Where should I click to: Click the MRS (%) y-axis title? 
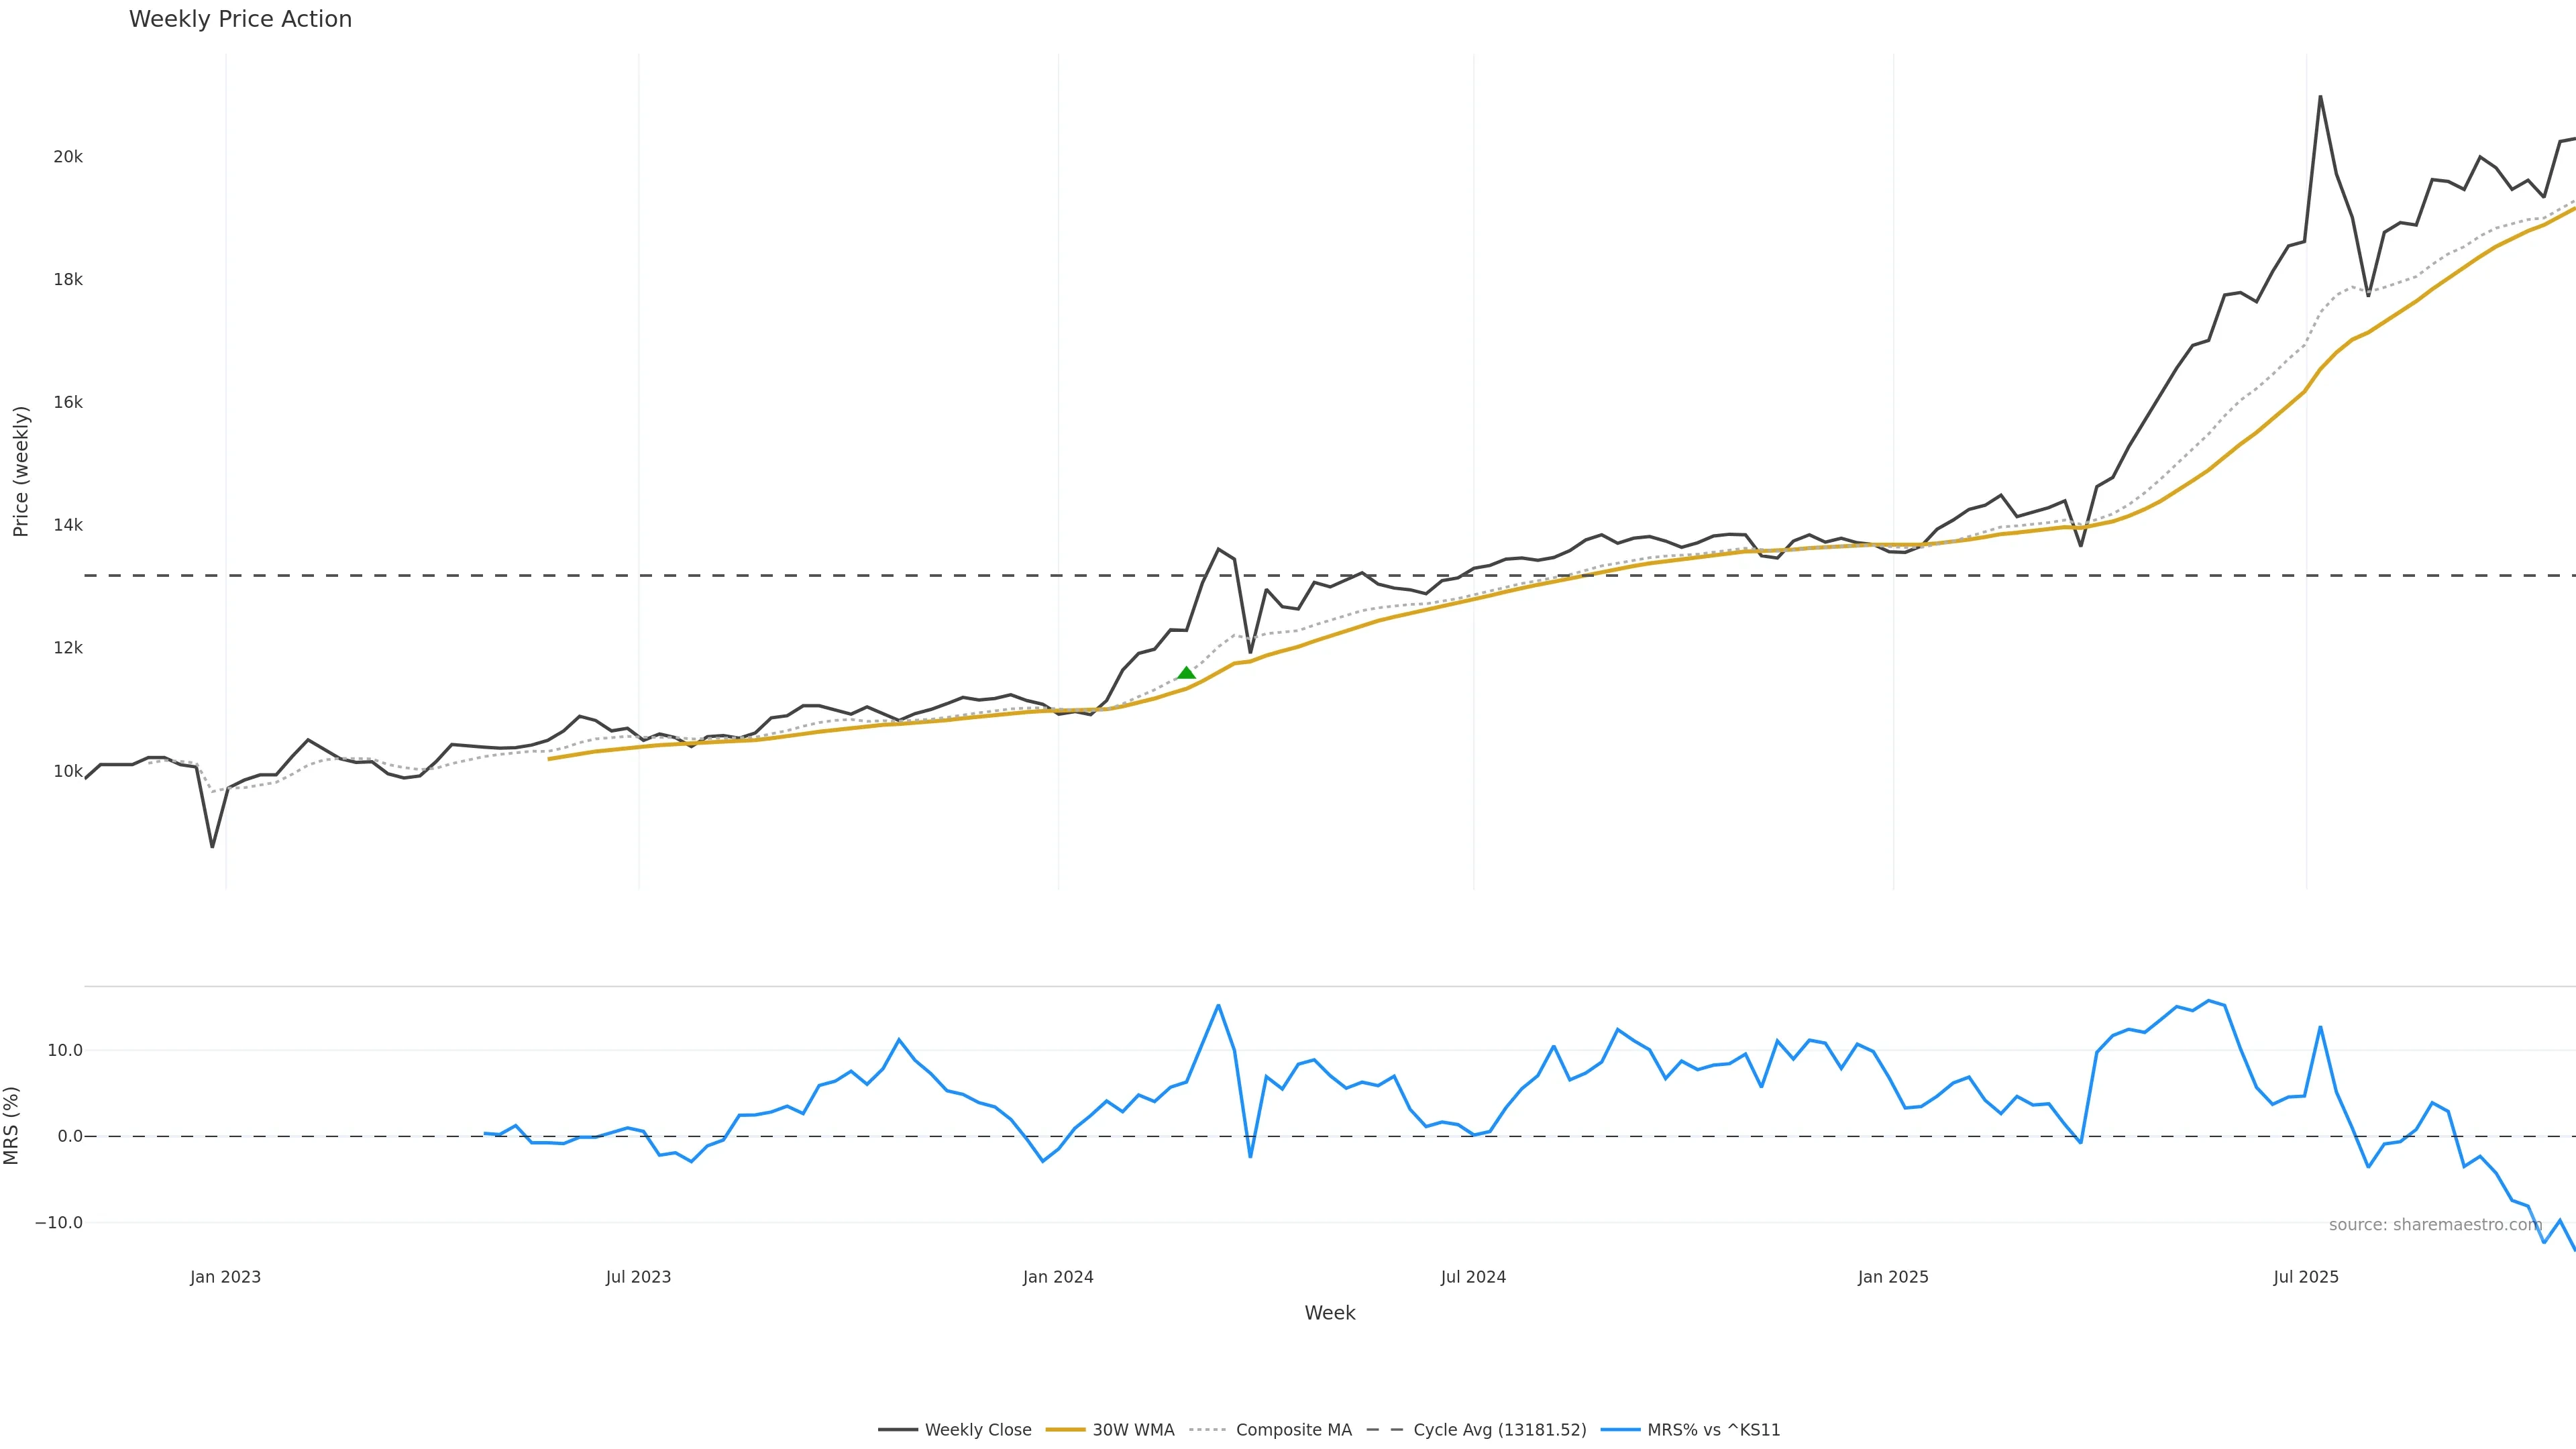coord(12,1125)
